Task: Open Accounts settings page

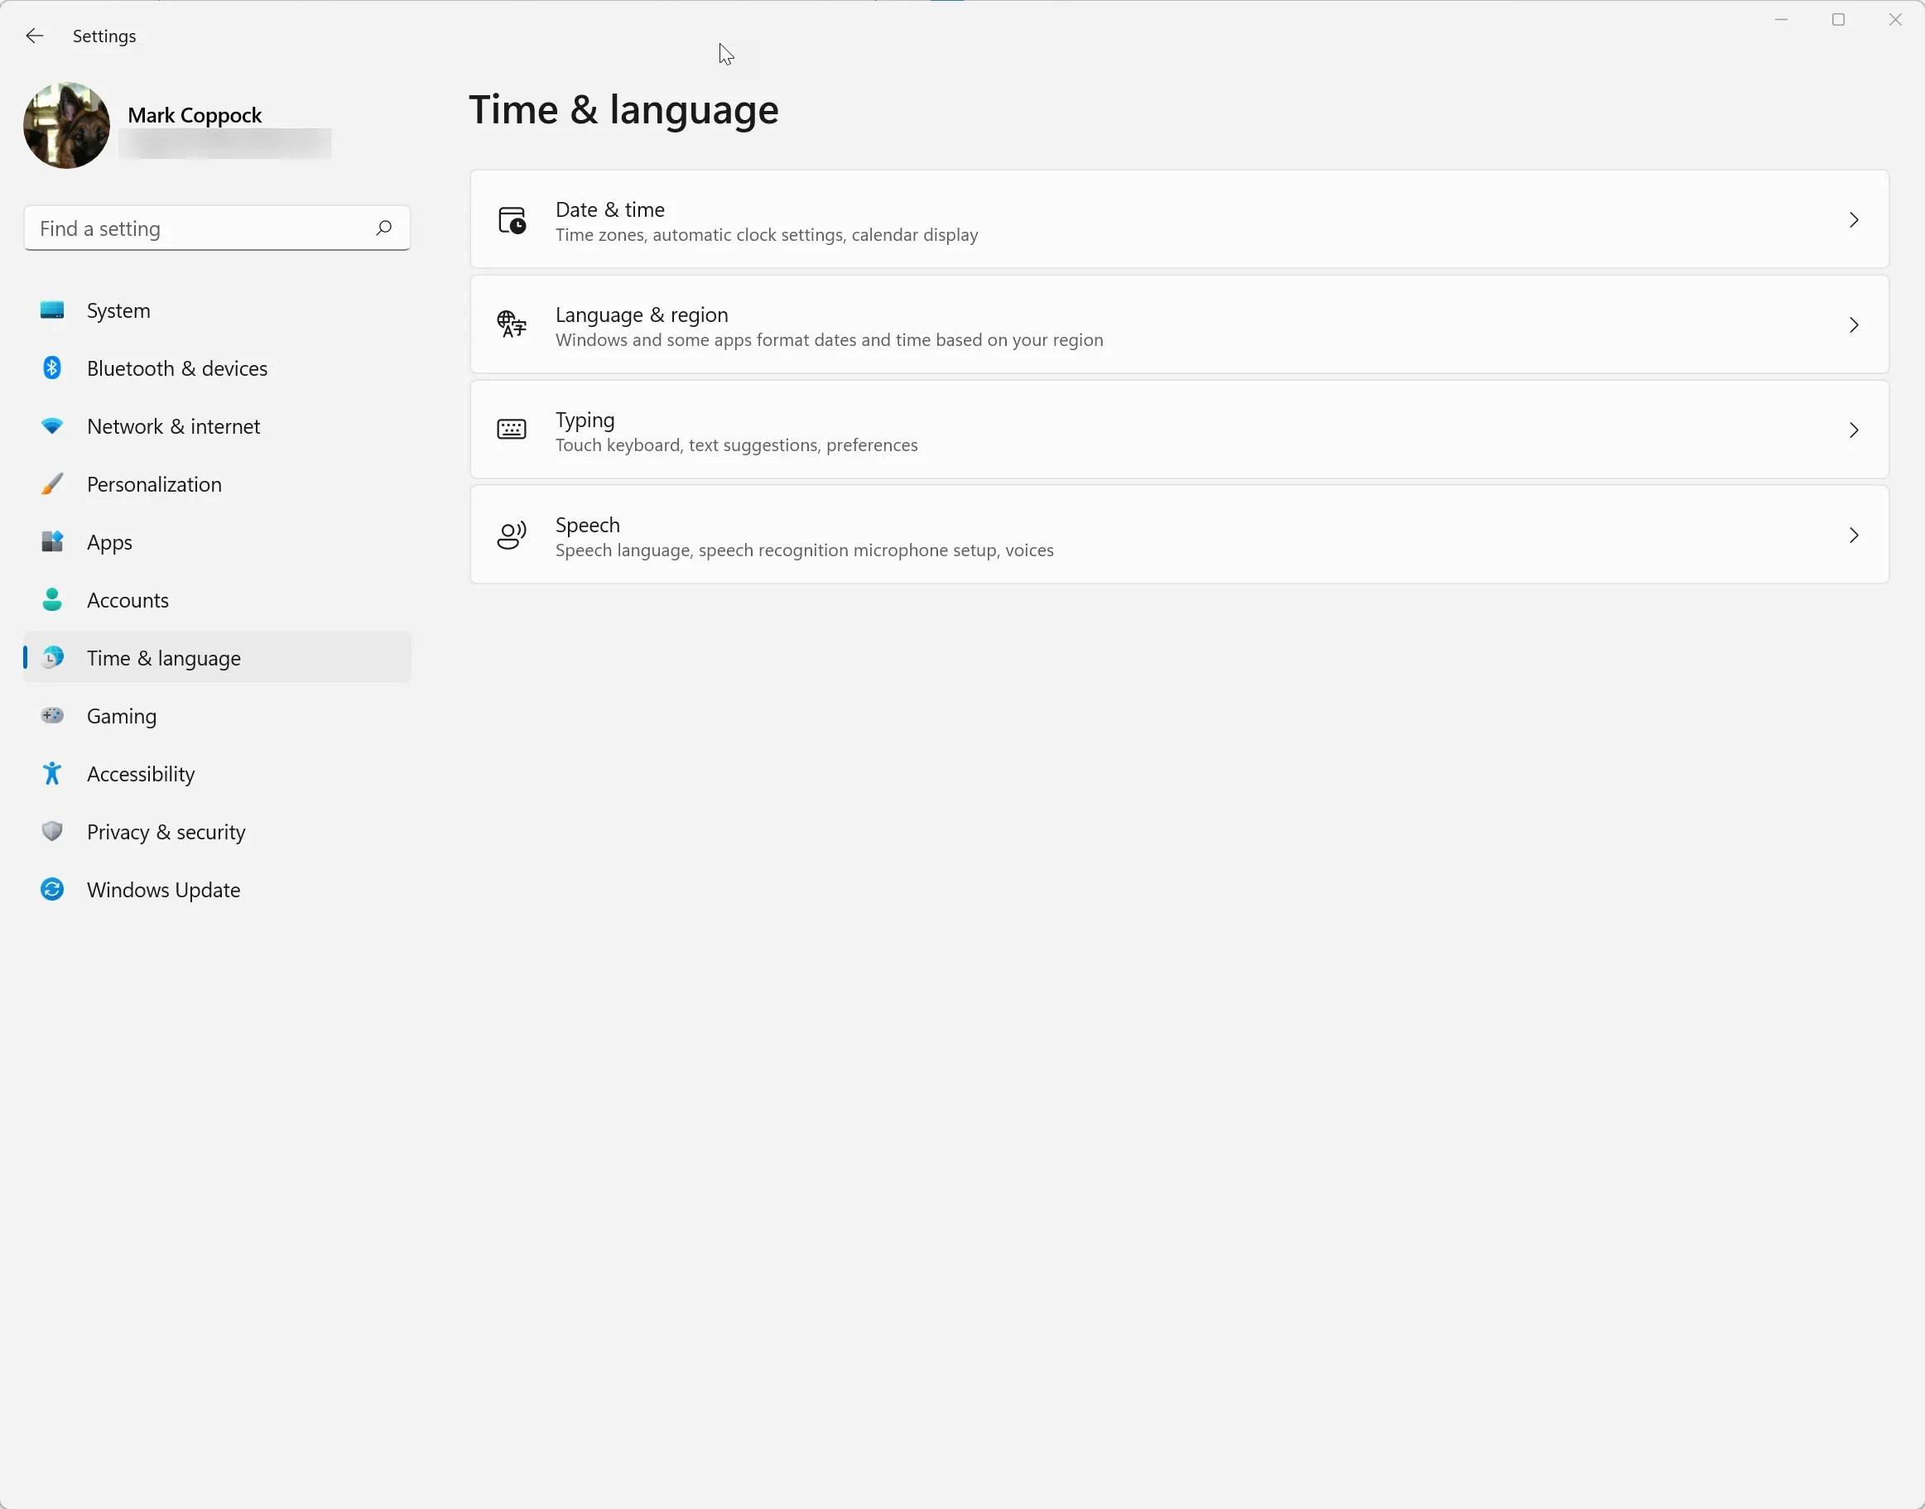Action: point(128,600)
